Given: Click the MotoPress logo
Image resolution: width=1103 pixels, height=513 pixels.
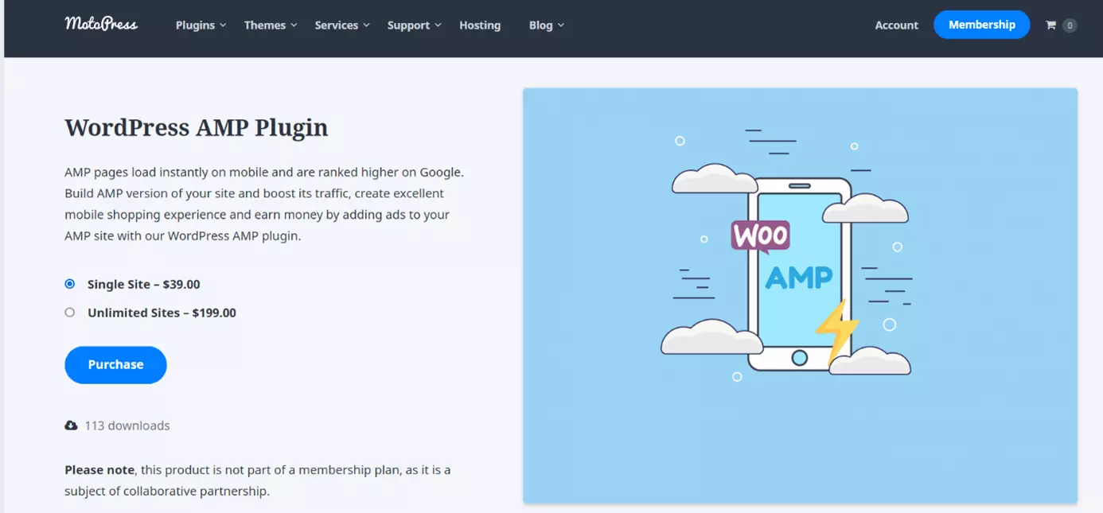Looking at the screenshot, I should (101, 24).
